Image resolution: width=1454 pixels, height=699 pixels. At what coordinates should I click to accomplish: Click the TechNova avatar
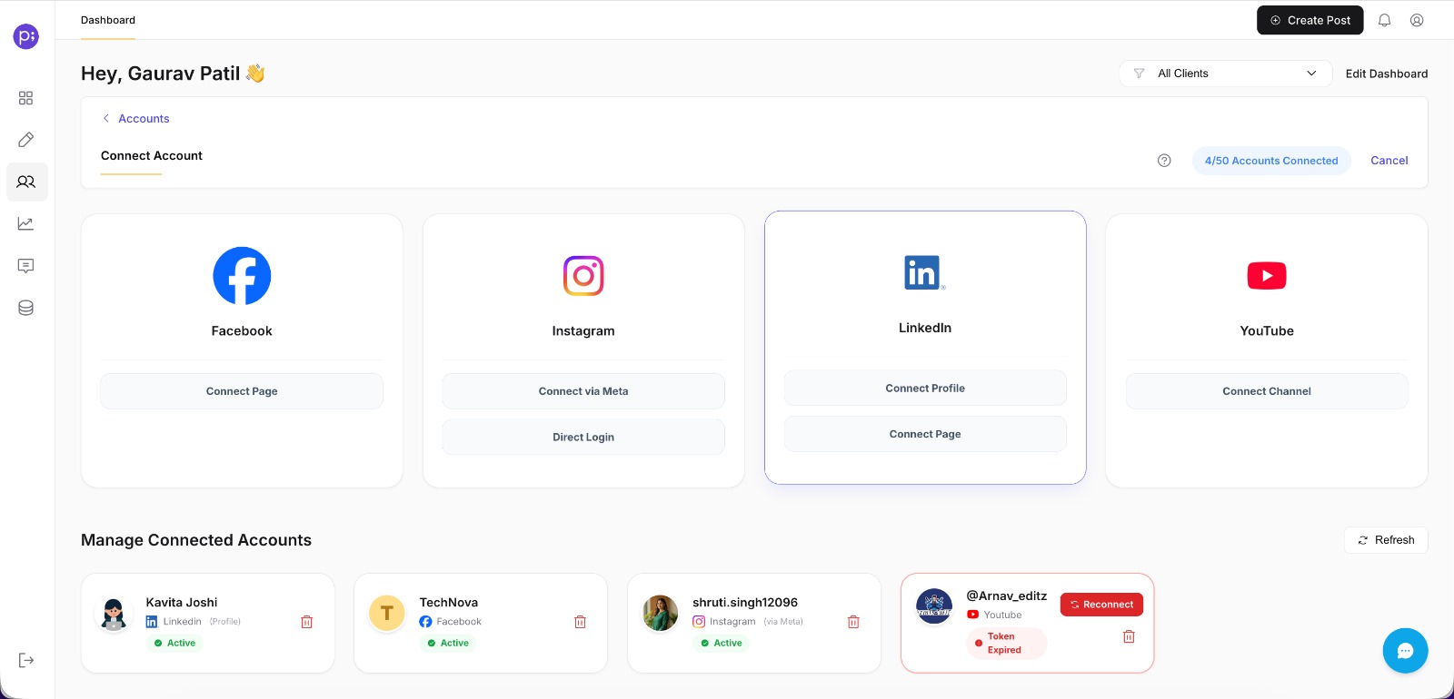point(387,614)
